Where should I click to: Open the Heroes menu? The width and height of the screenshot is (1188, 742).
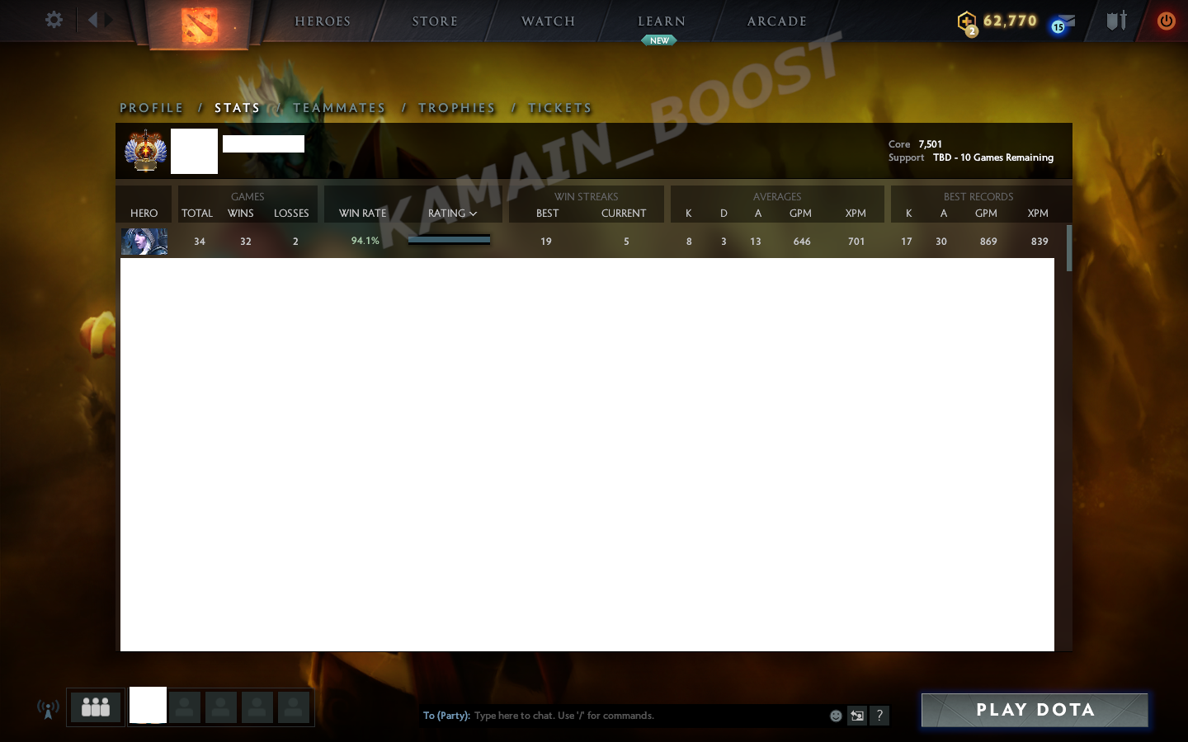[323, 21]
